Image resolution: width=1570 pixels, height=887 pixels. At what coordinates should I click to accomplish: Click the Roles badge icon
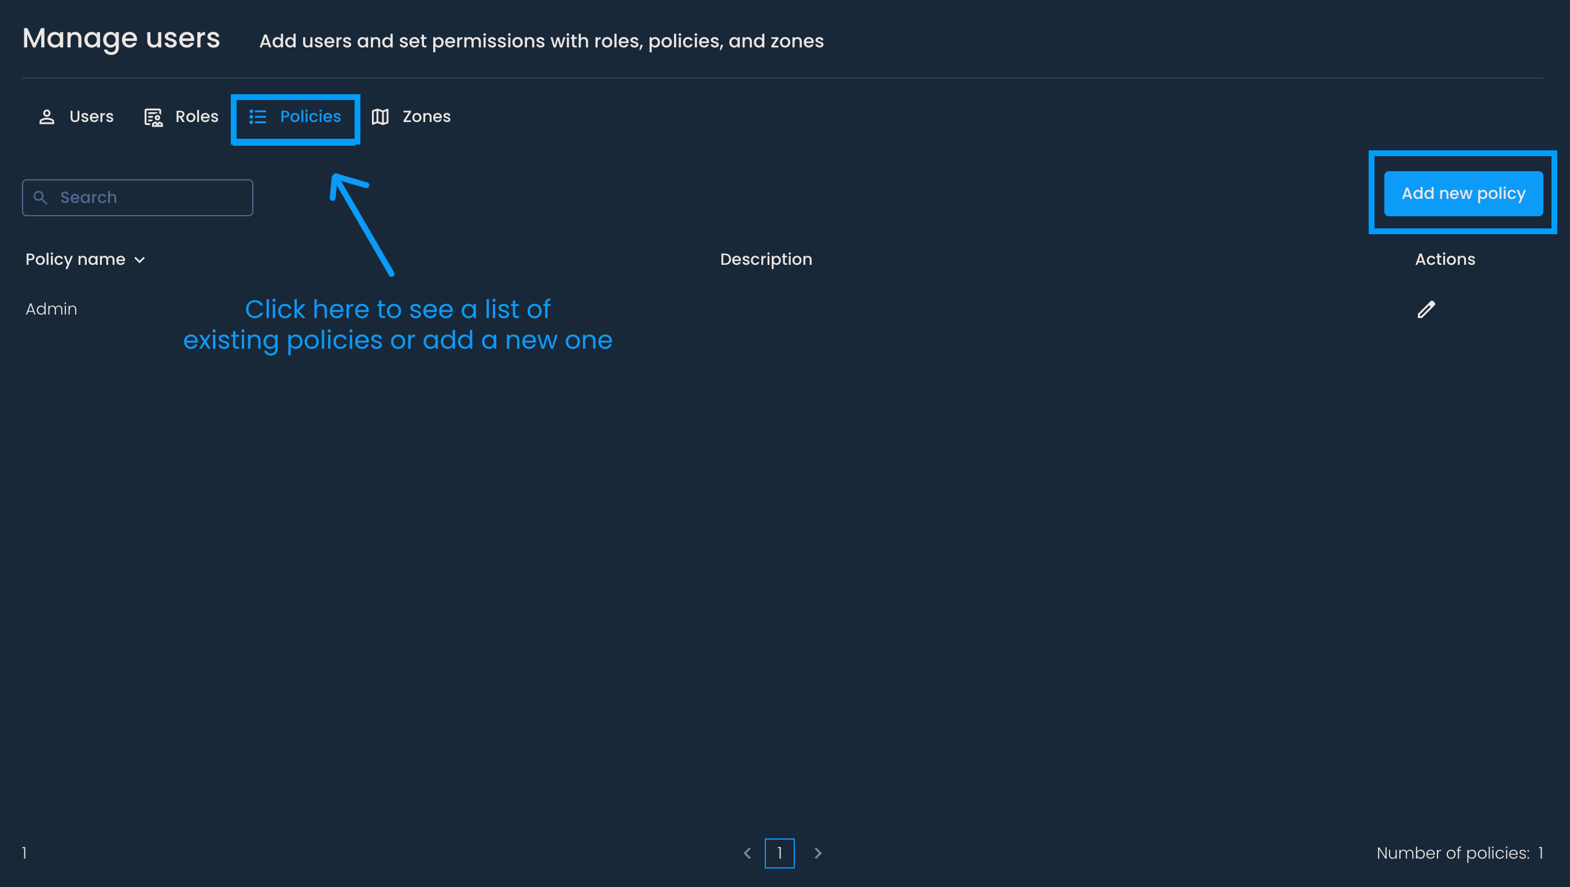point(153,117)
